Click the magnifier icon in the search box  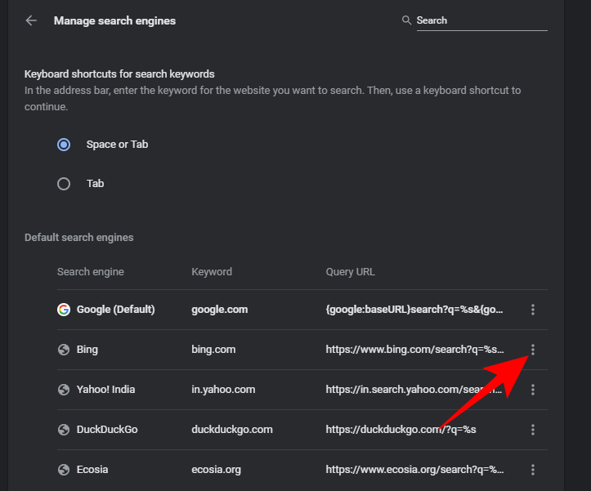406,20
